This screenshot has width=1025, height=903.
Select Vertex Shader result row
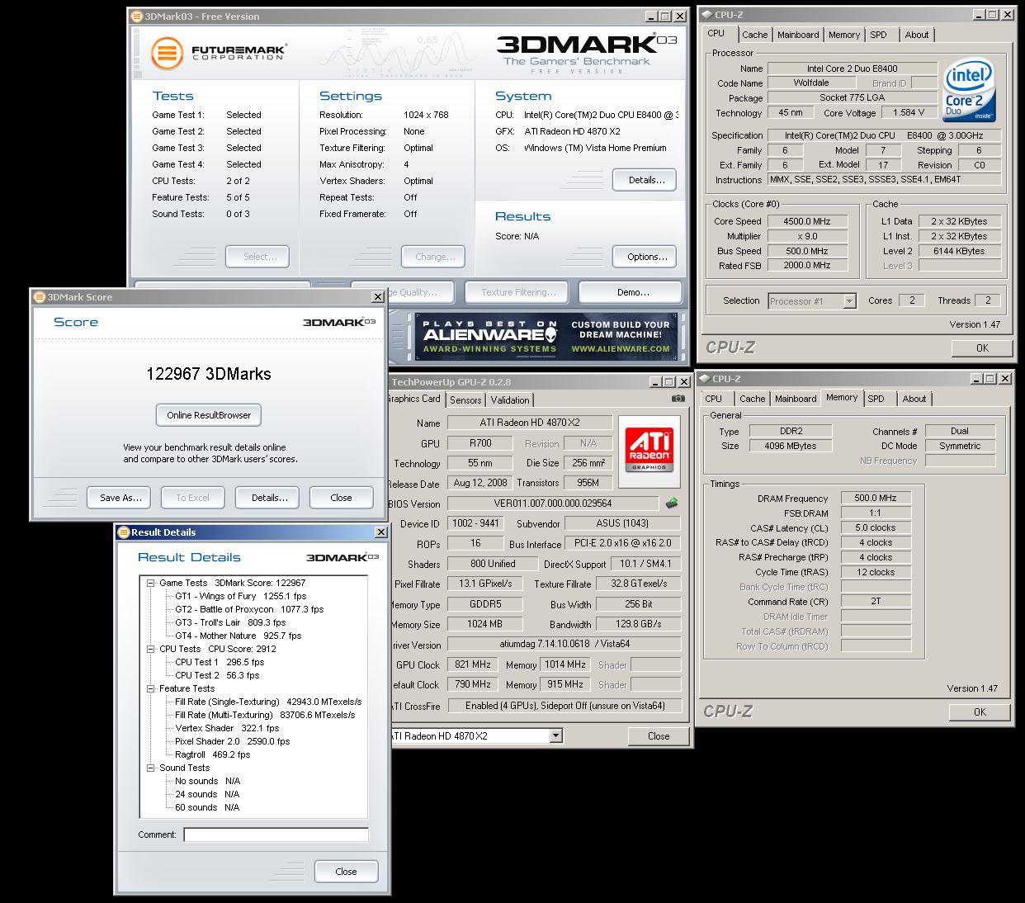click(227, 728)
